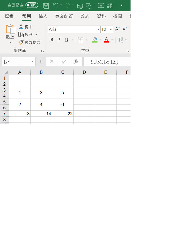Apply the green fill color bucket

click(x=95, y=40)
